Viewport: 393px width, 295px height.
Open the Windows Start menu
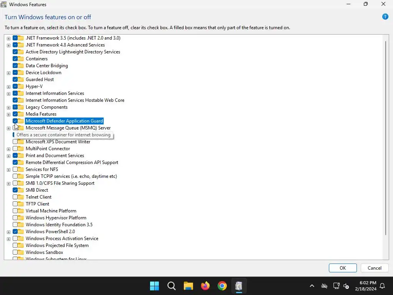tap(154, 286)
